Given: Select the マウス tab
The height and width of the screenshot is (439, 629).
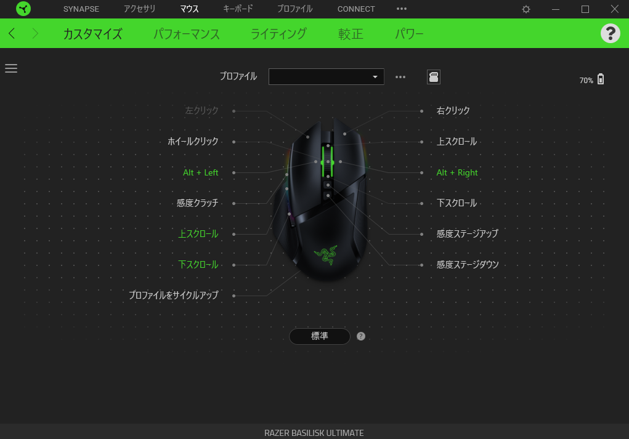Looking at the screenshot, I should point(189,9).
